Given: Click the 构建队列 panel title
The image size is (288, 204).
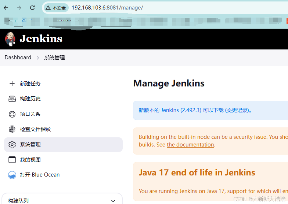Looking at the screenshot, I should click(18, 201).
